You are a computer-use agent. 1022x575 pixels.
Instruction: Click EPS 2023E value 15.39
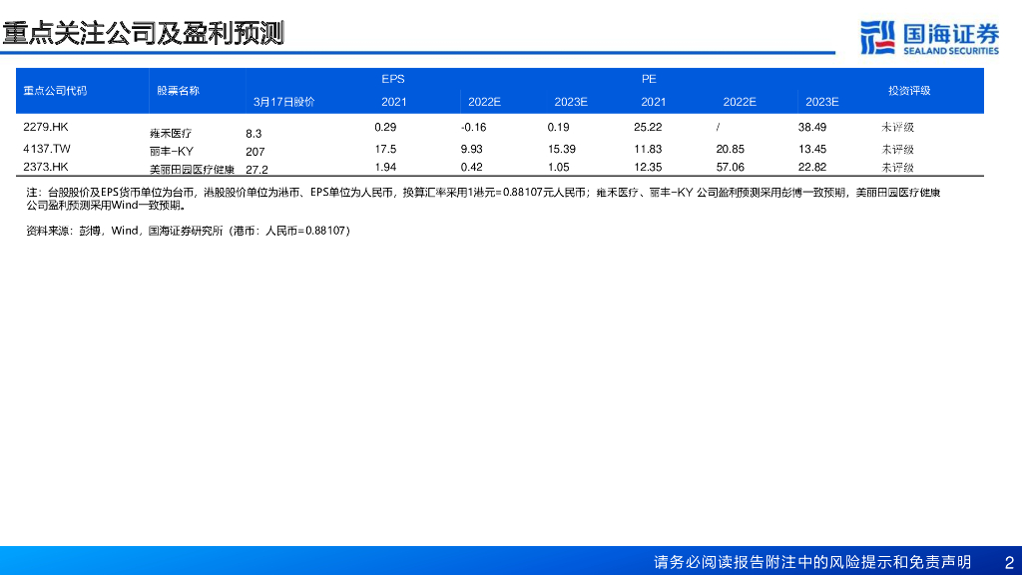coord(561,149)
